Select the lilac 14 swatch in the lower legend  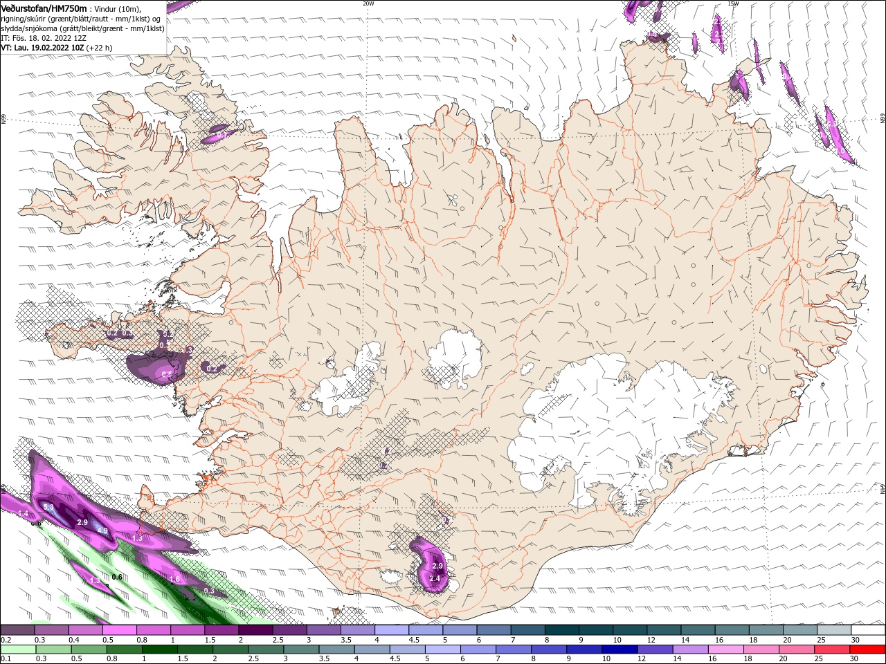(x=689, y=649)
